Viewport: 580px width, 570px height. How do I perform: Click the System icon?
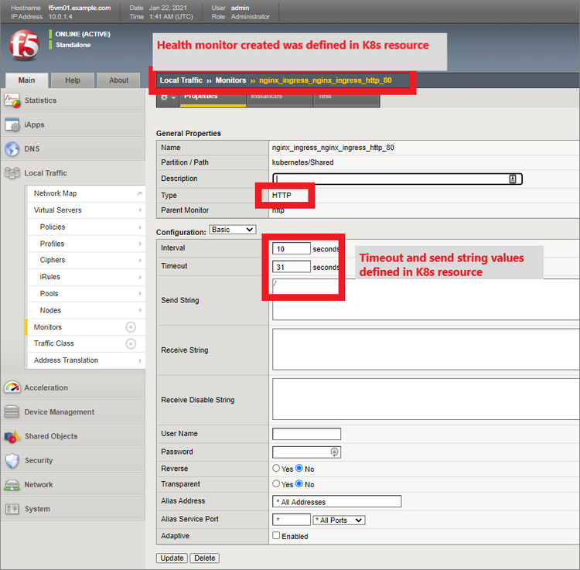click(12, 509)
